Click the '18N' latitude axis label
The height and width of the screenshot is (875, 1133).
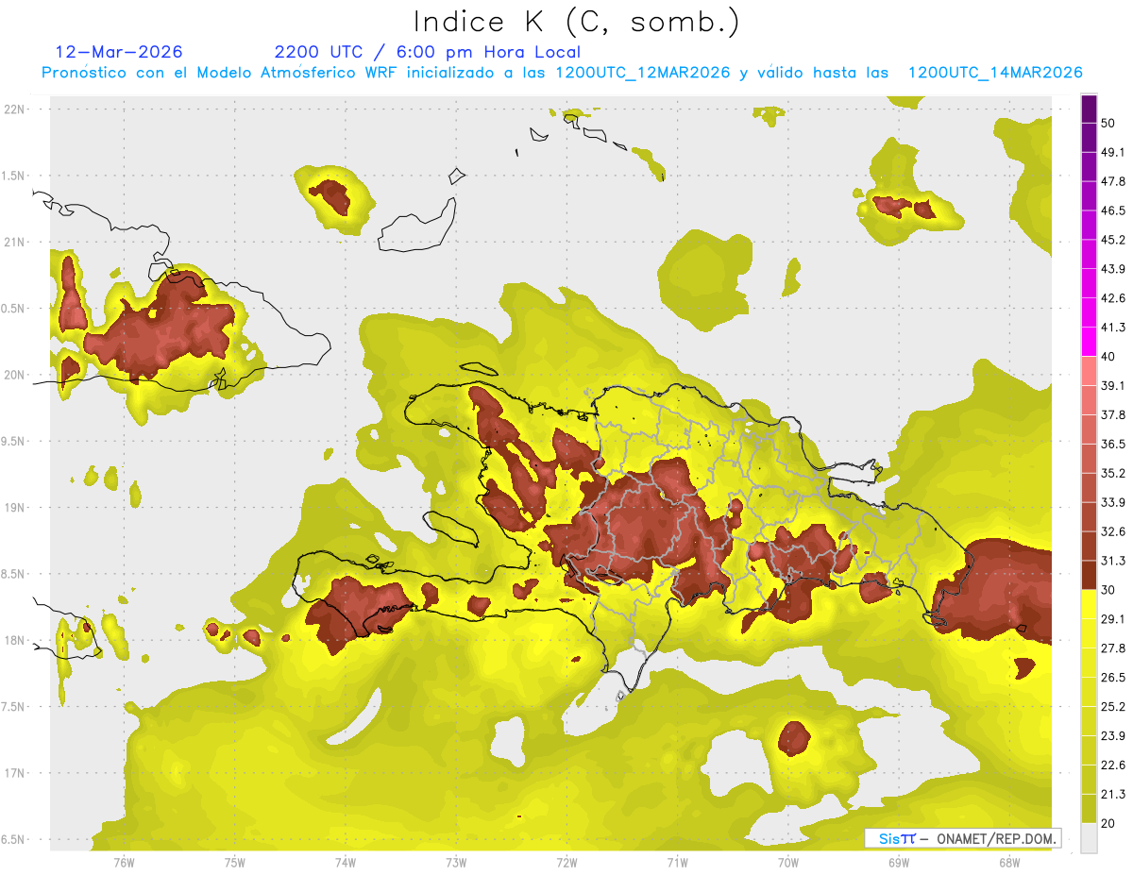[16, 640]
